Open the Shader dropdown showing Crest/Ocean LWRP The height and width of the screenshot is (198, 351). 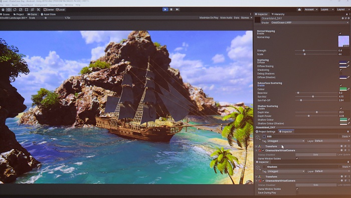[x=310, y=23]
